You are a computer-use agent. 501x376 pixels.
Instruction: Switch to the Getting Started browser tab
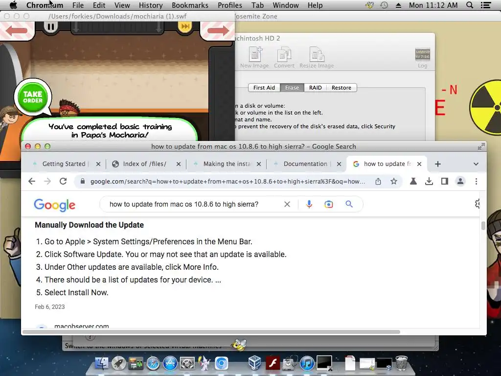(64, 164)
